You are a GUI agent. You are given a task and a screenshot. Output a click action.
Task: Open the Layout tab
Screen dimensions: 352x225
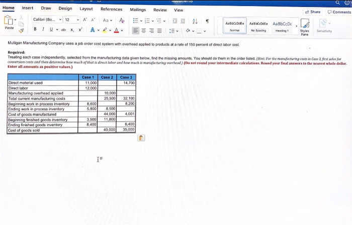click(86, 9)
